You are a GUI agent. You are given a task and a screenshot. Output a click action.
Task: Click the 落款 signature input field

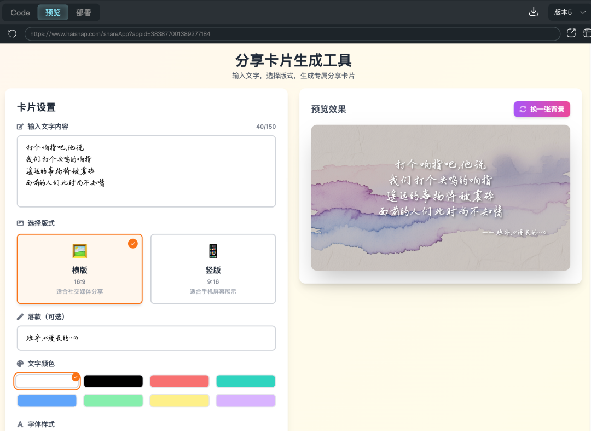[x=146, y=338]
